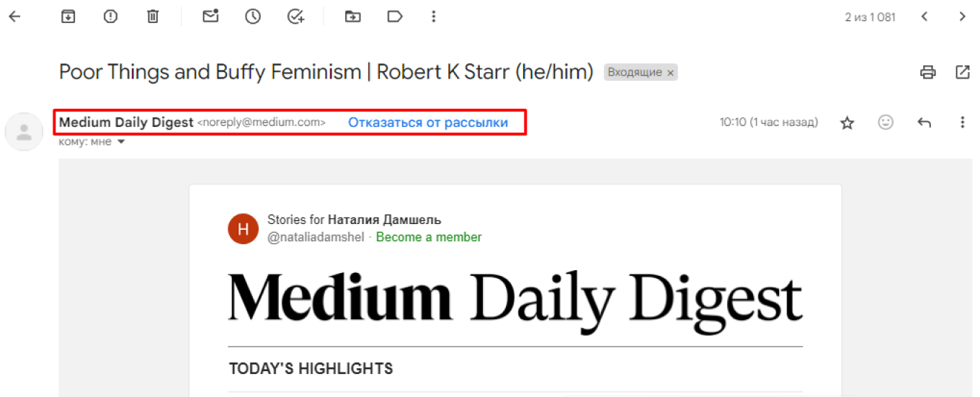Add an emoji reaction to the message
This screenshot has height=397, width=980.
click(x=886, y=122)
